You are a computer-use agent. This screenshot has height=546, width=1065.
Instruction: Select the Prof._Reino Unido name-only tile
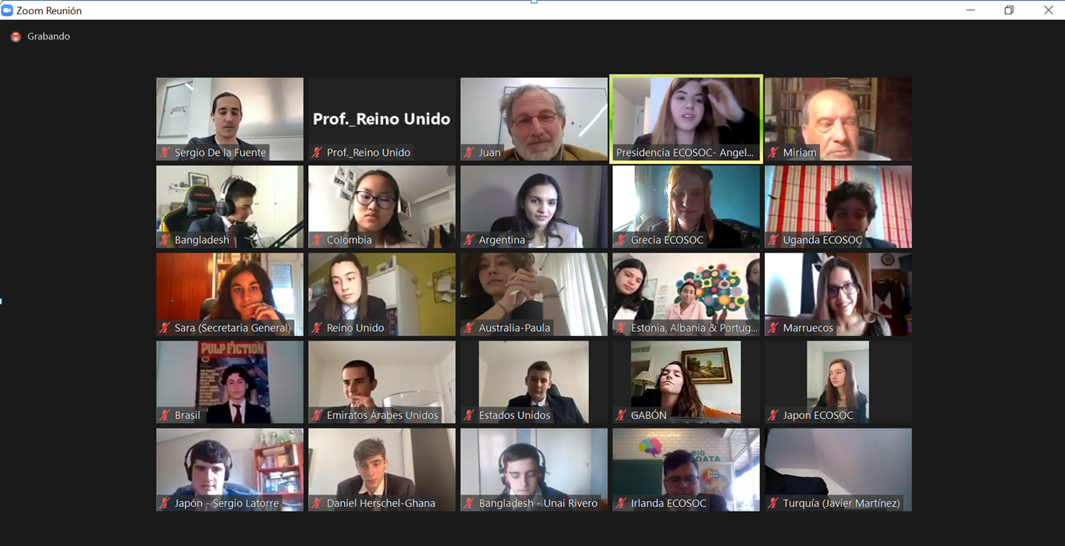382,118
